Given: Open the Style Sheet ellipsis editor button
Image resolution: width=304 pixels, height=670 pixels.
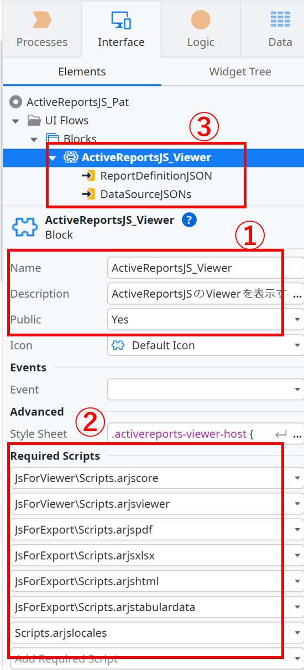Looking at the screenshot, I should coord(297,434).
